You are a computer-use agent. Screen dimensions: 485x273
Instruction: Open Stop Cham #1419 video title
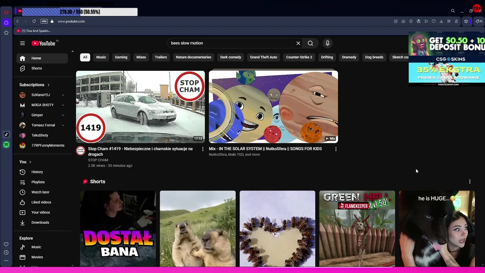coord(140,152)
